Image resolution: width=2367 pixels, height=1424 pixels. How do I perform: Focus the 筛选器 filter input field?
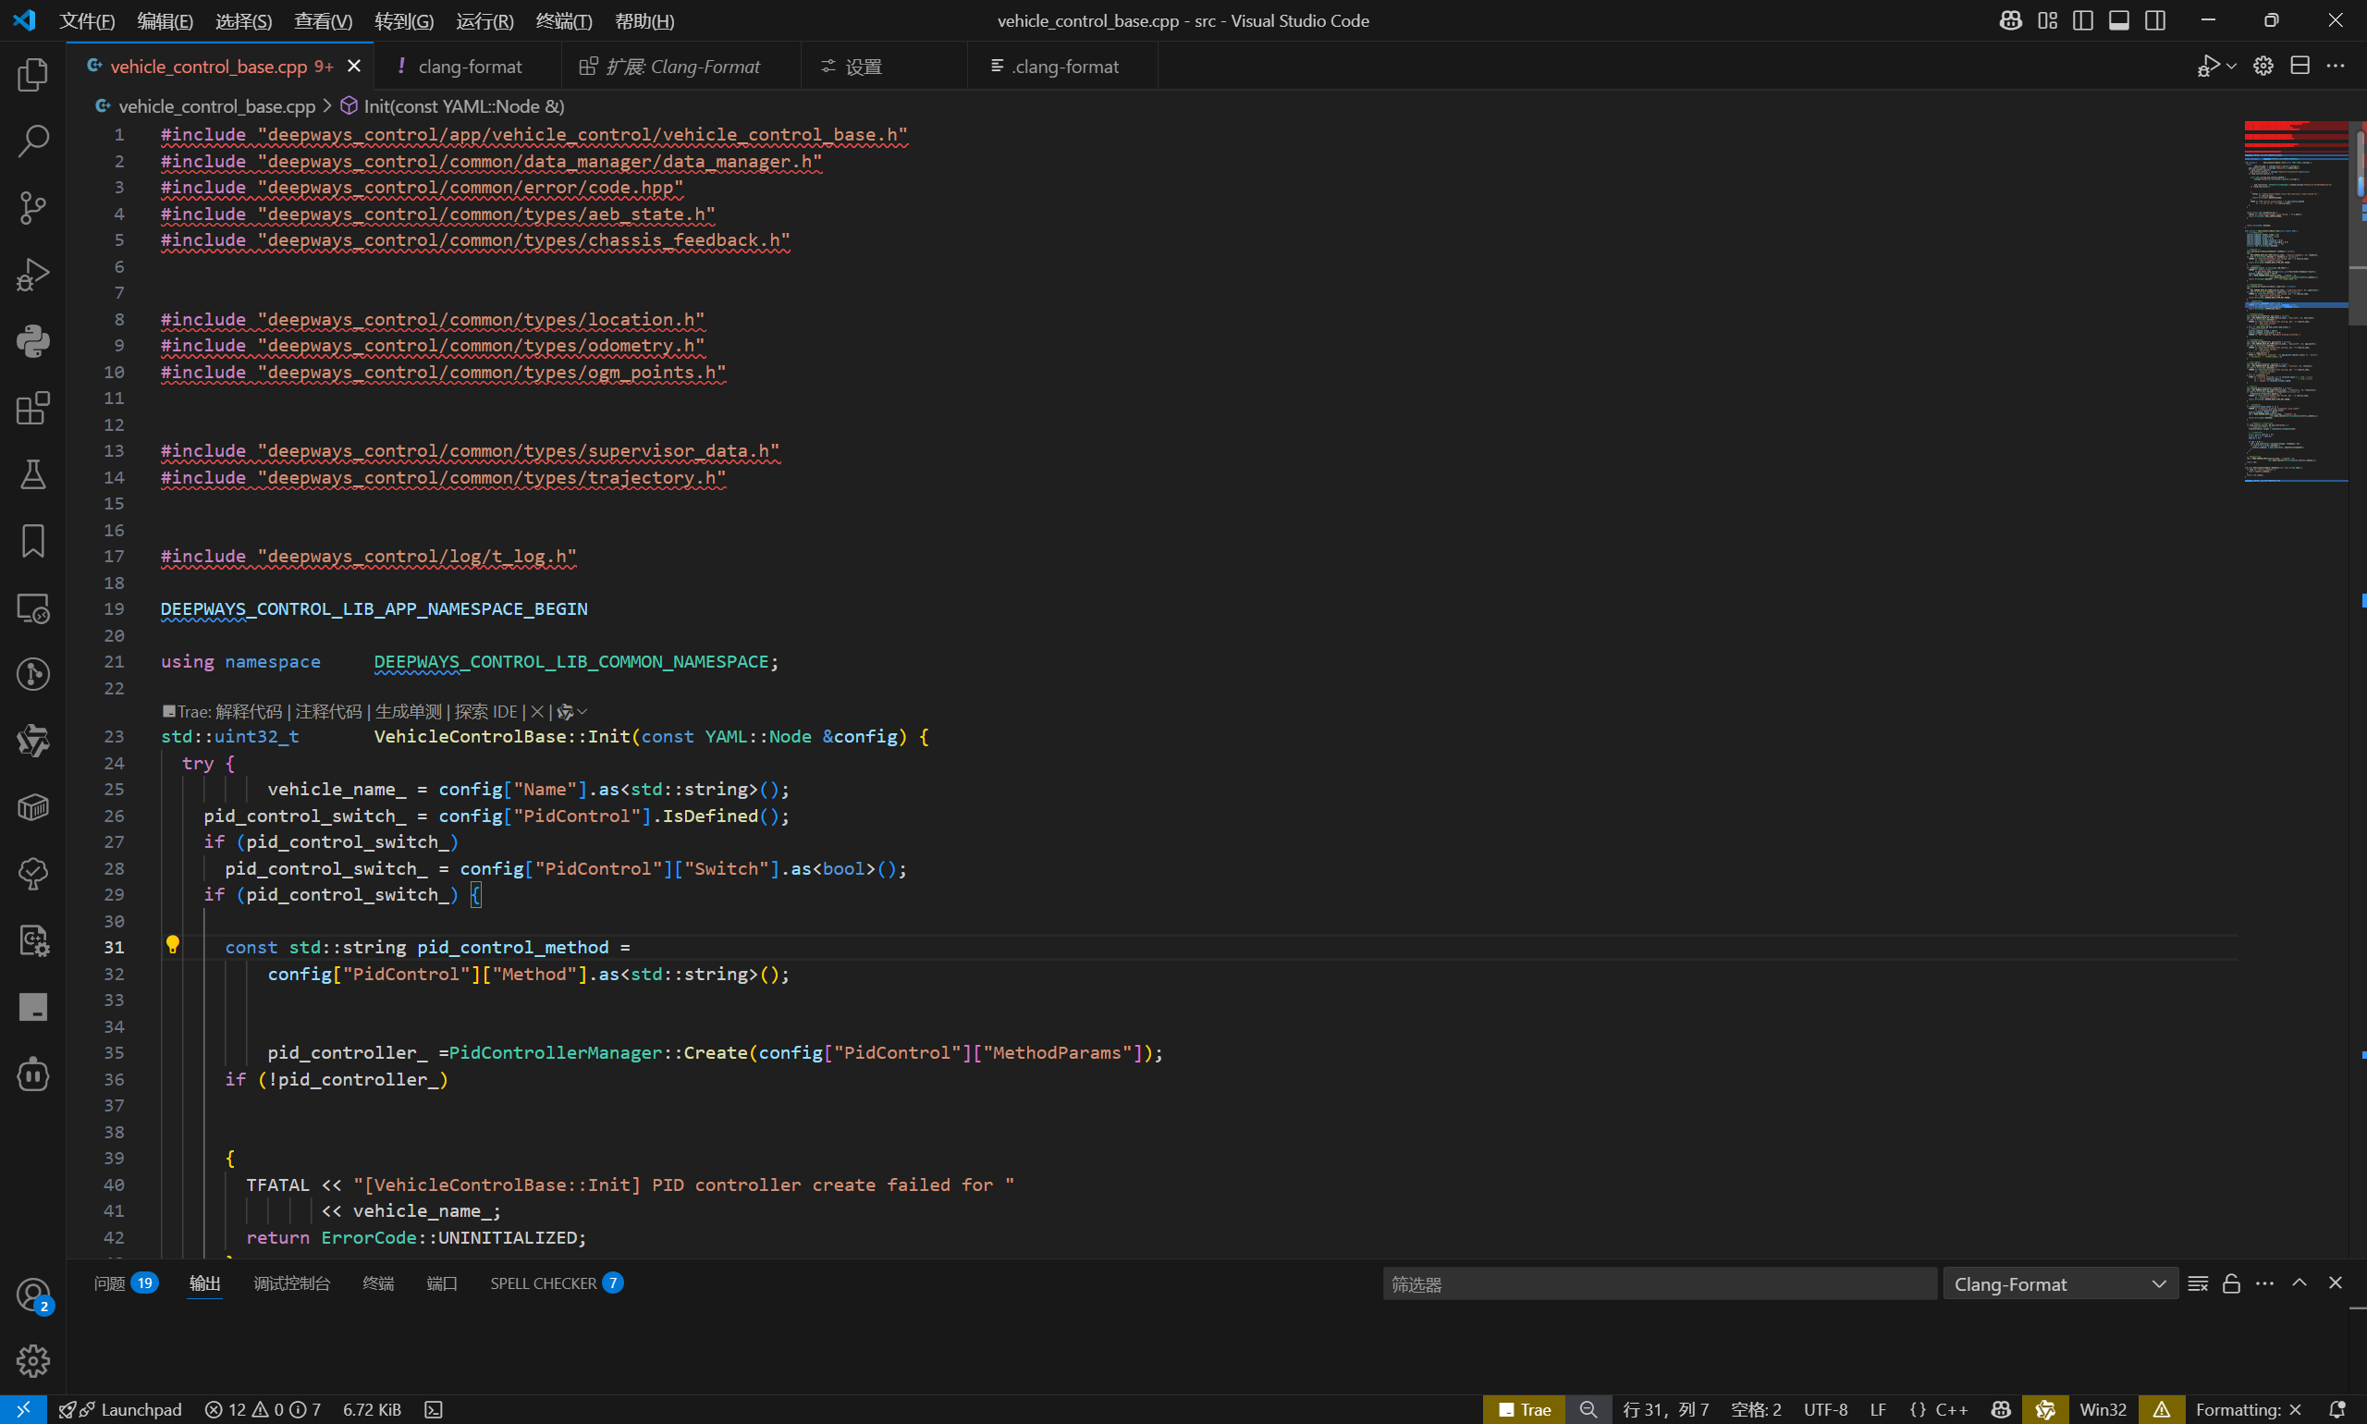click(1658, 1283)
